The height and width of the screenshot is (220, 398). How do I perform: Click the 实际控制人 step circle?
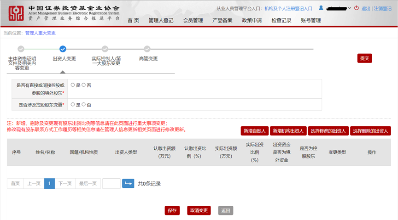click(x=105, y=49)
